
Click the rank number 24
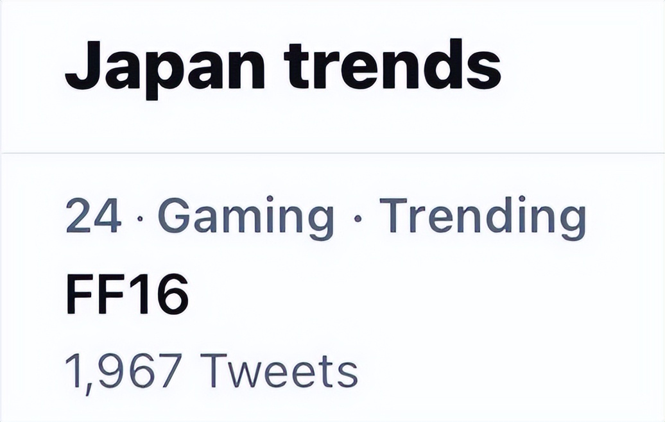tap(93, 218)
